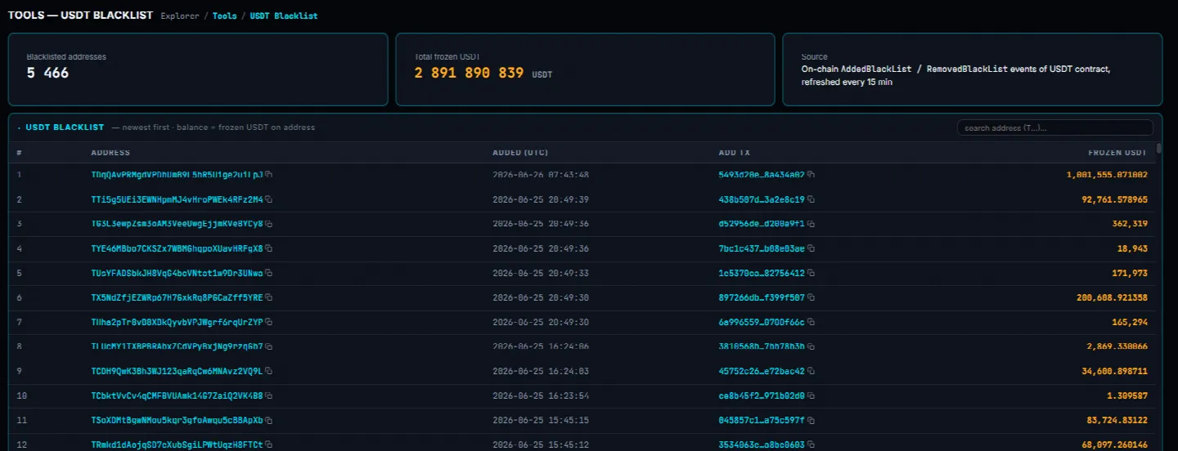Image resolution: width=1178 pixels, height=451 pixels.
Task: Select timestamp 2026-06-25 16:24:03
Action: (x=541, y=371)
